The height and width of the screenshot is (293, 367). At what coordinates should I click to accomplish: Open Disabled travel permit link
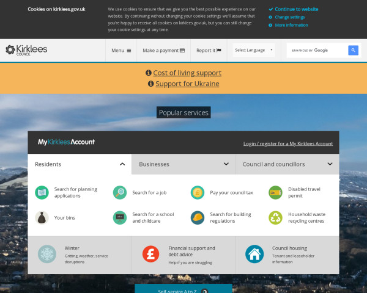pyautogui.click(x=304, y=192)
